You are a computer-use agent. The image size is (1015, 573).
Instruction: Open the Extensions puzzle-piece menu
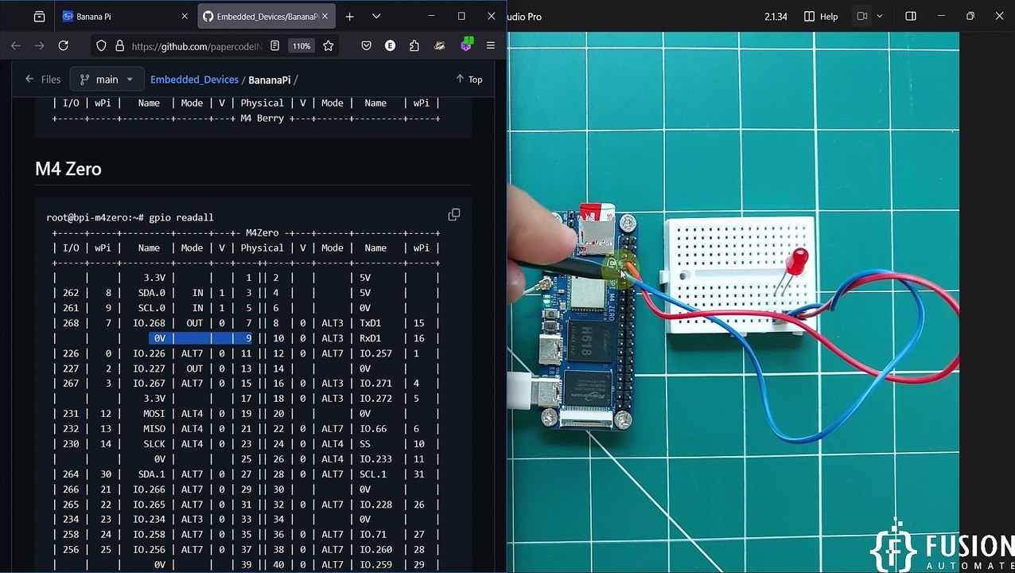pyautogui.click(x=414, y=46)
